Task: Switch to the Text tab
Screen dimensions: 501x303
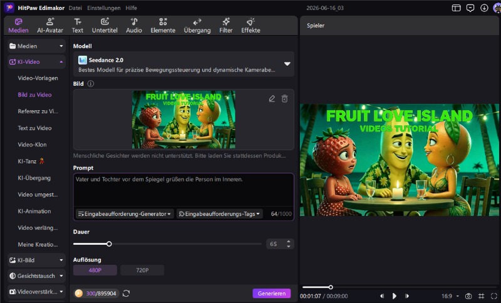Action: click(x=77, y=26)
